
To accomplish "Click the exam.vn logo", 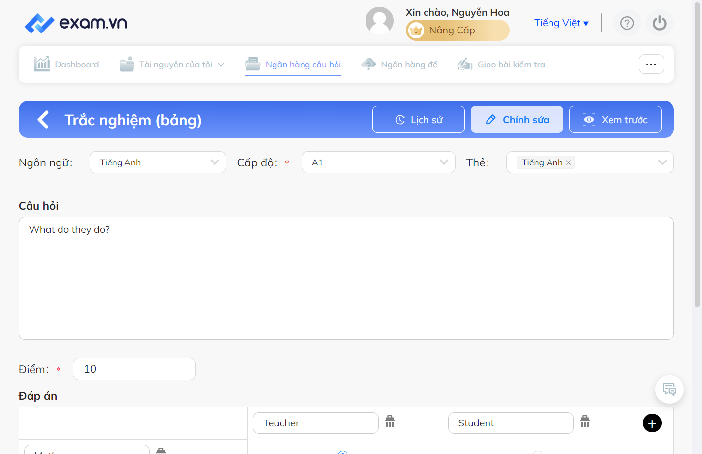I will click(x=76, y=23).
